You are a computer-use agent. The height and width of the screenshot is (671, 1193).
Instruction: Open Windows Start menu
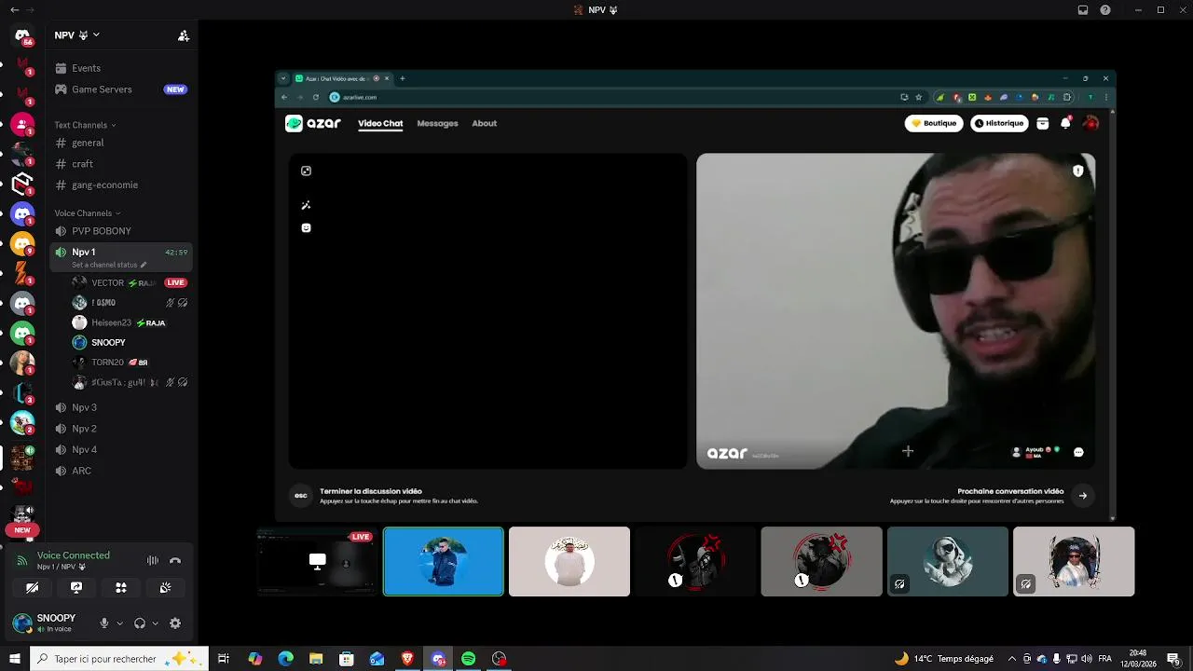pyautogui.click(x=14, y=659)
